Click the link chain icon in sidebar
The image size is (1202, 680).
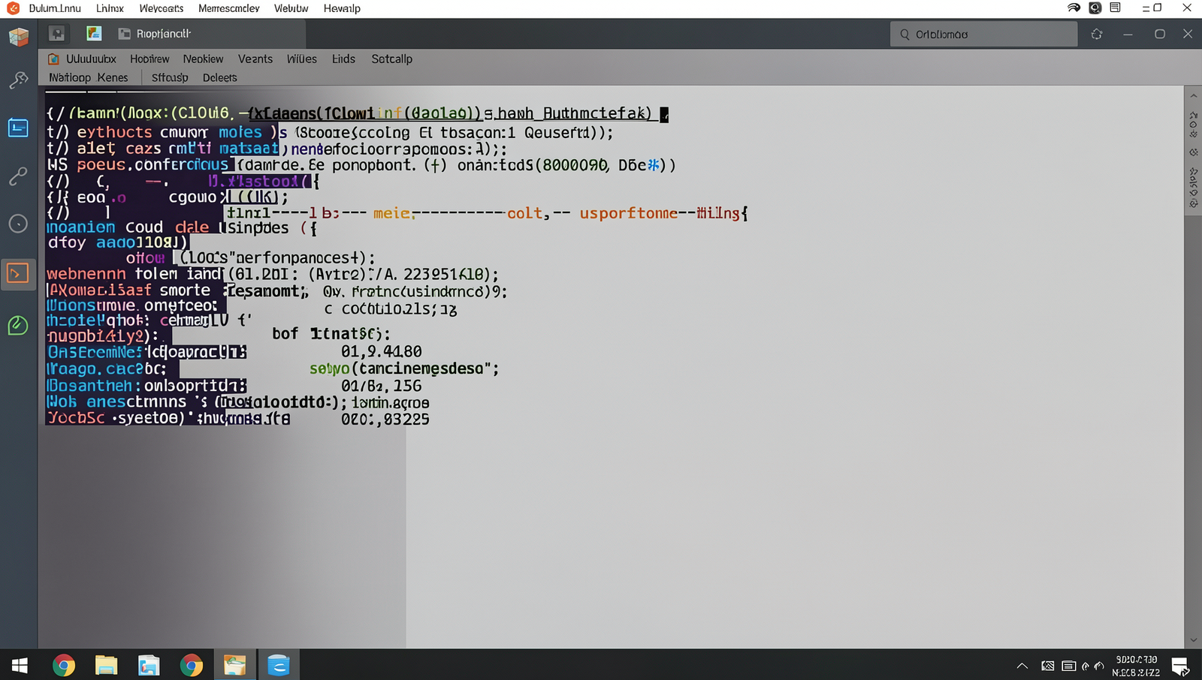tap(18, 176)
